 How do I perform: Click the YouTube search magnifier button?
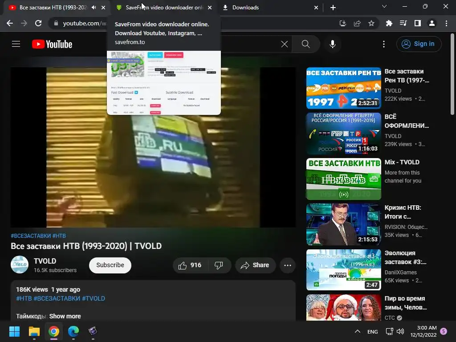coord(305,44)
